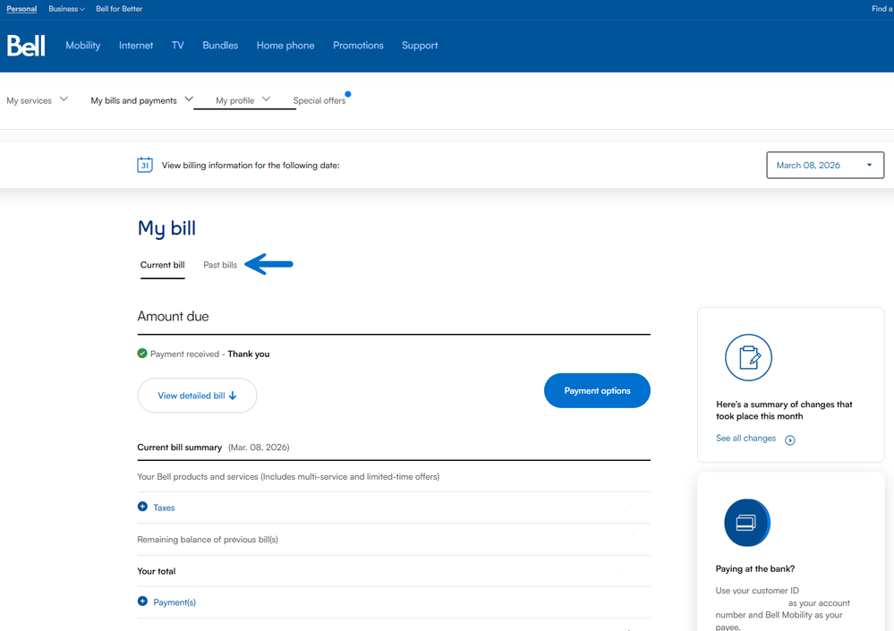
Task: Click the Bell for Better link
Action: [x=119, y=9]
